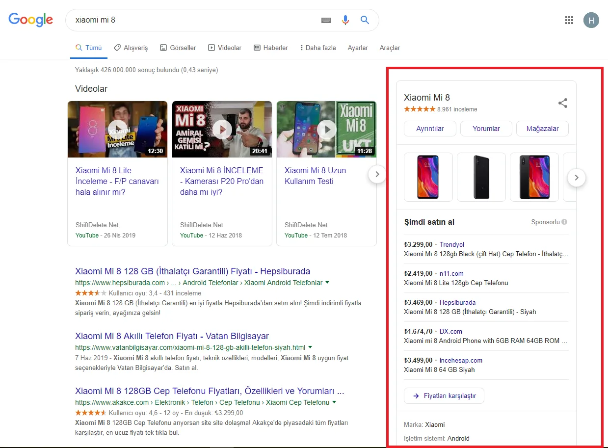Screen dimensions: 608x448
Task: Open the Akakçe Cep Telefonu result
Action: pyautogui.click(x=210, y=391)
